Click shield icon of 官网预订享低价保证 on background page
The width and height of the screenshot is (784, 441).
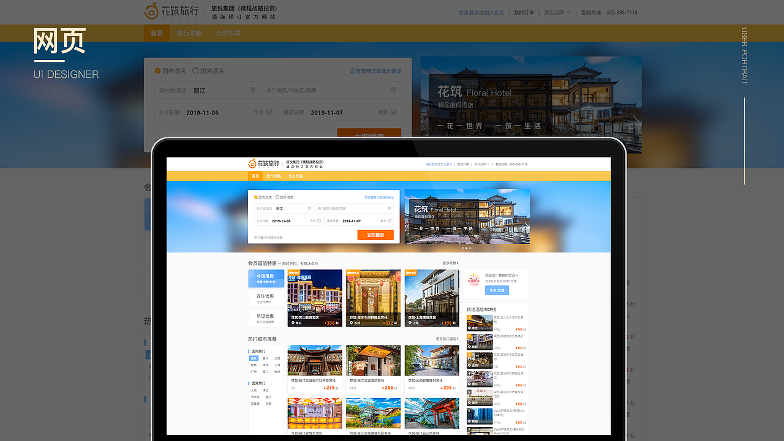click(x=352, y=71)
